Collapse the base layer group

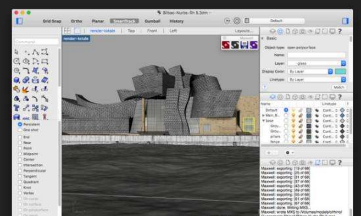coord(263,121)
